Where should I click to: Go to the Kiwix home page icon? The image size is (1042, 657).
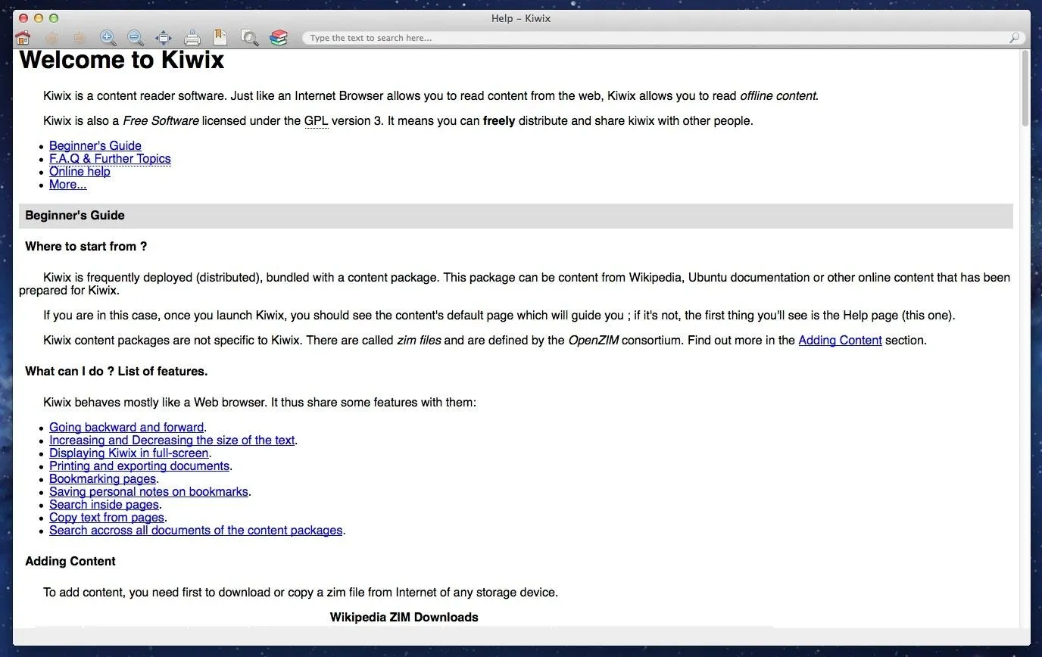[23, 38]
